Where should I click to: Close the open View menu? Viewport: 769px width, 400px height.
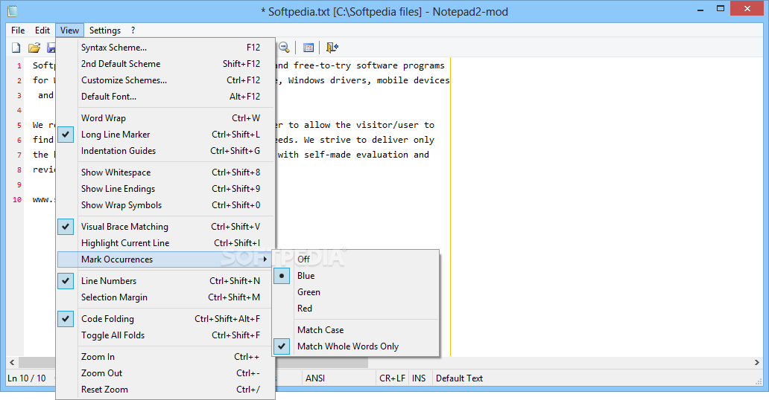(69, 30)
